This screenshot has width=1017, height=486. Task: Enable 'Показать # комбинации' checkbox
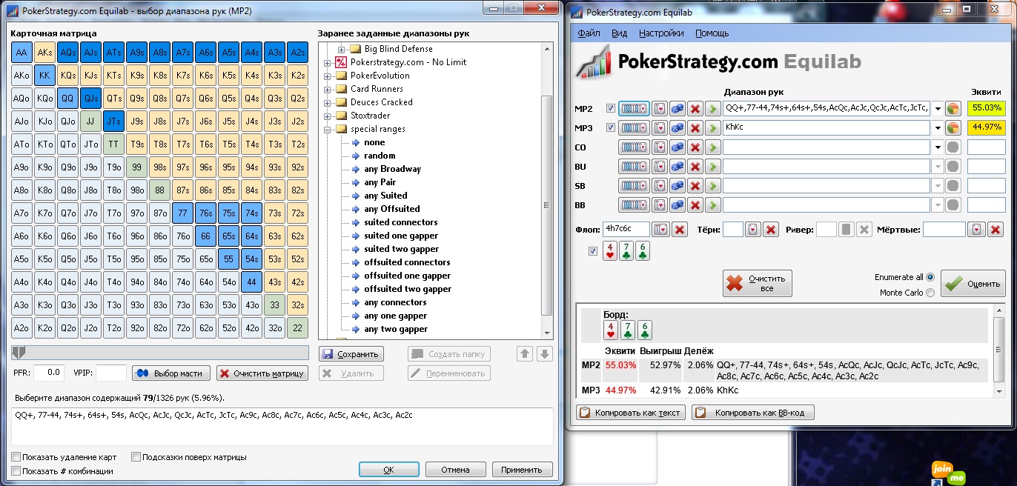coord(16,470)
